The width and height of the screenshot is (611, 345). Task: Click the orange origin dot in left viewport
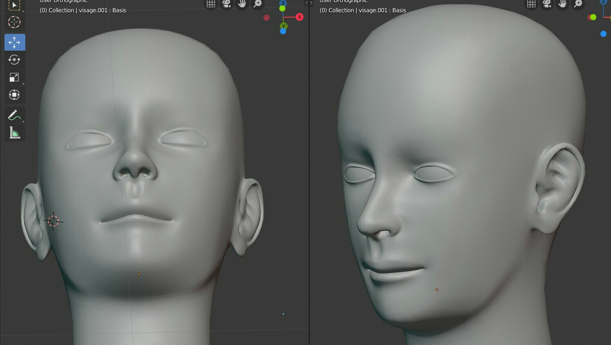point(139,274)
